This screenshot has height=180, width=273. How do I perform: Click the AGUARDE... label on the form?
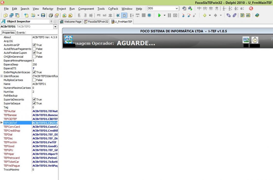tap(136, 43)
